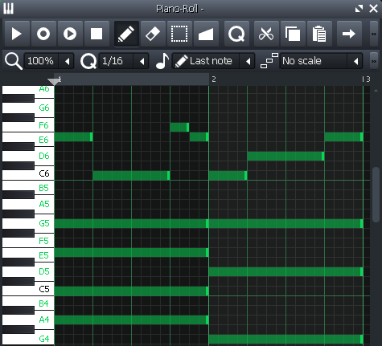
Task: Cut selected notes with scissors icon
Action: (x=266, y=34)
